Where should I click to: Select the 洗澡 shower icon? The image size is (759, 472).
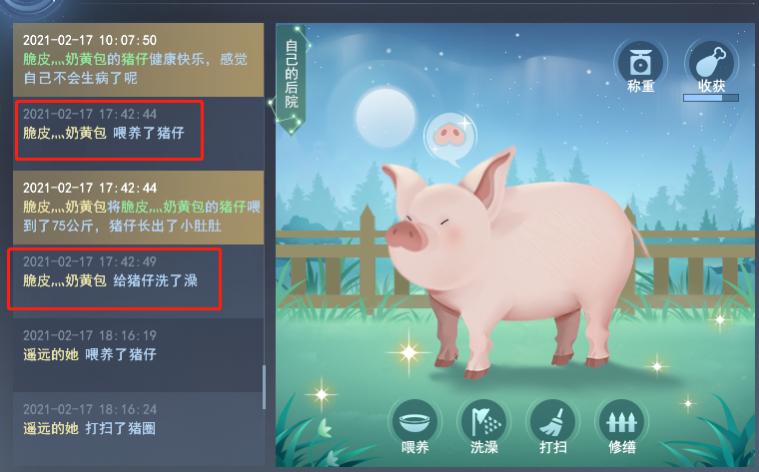tap(484, 422)
